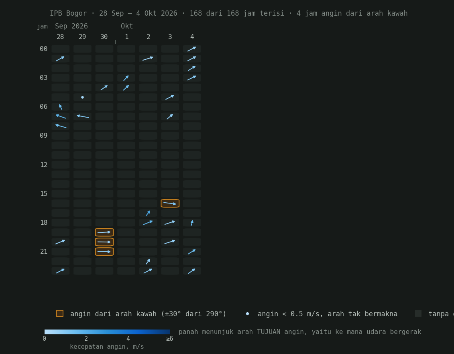
Task: Click the 28 Sep 08:00 westward wind arrow
Action: coord(61,126)
